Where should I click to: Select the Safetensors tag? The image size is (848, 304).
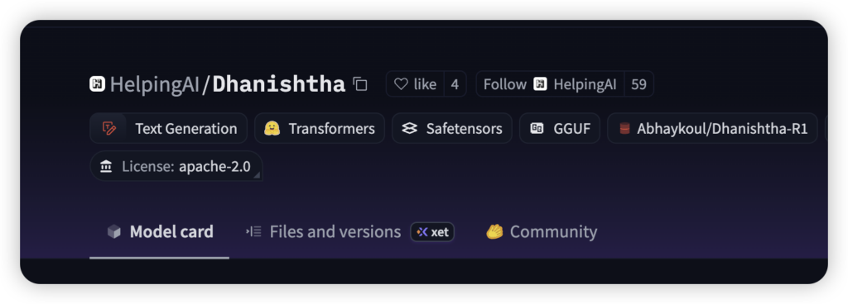[x=452, y=128]
